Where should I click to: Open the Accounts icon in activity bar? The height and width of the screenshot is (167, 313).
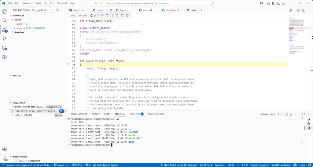click(4, 149)
